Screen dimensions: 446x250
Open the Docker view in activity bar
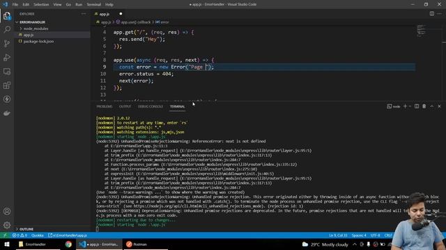pyautogui.click(x=7, y=113)
